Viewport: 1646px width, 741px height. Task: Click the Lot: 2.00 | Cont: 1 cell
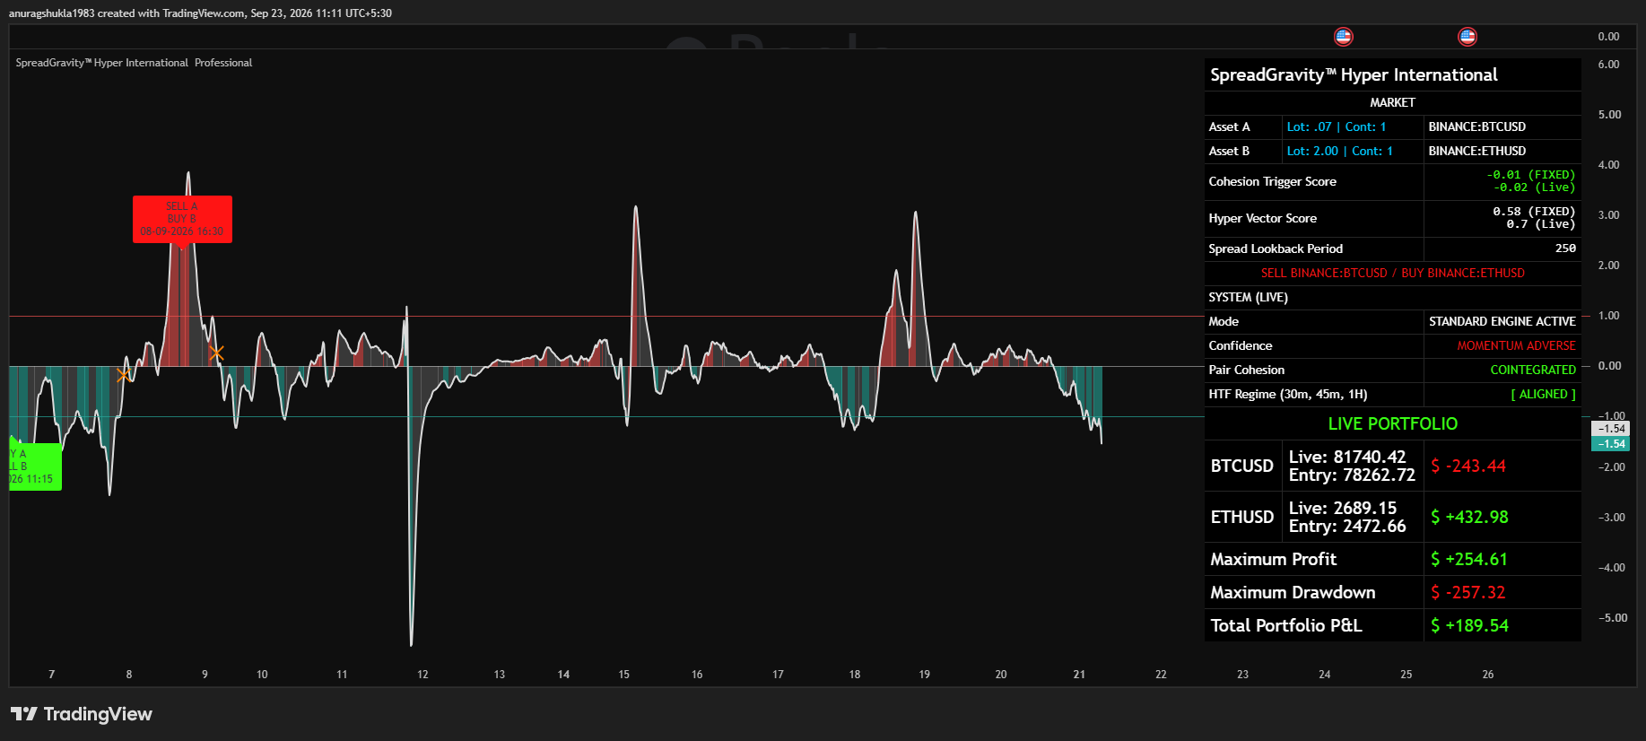pos(1353,152)
